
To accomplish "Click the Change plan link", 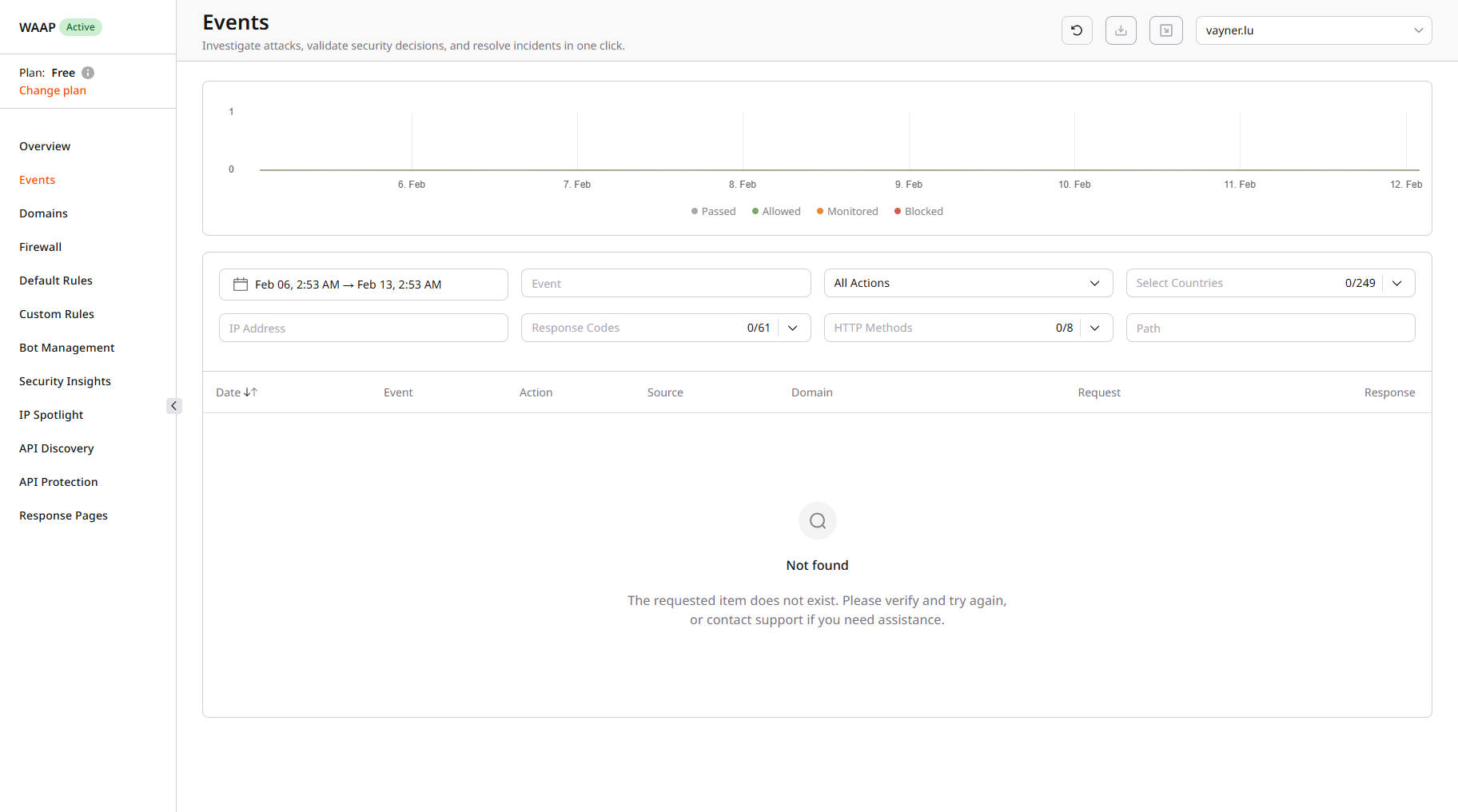I will tap(53, 90).
